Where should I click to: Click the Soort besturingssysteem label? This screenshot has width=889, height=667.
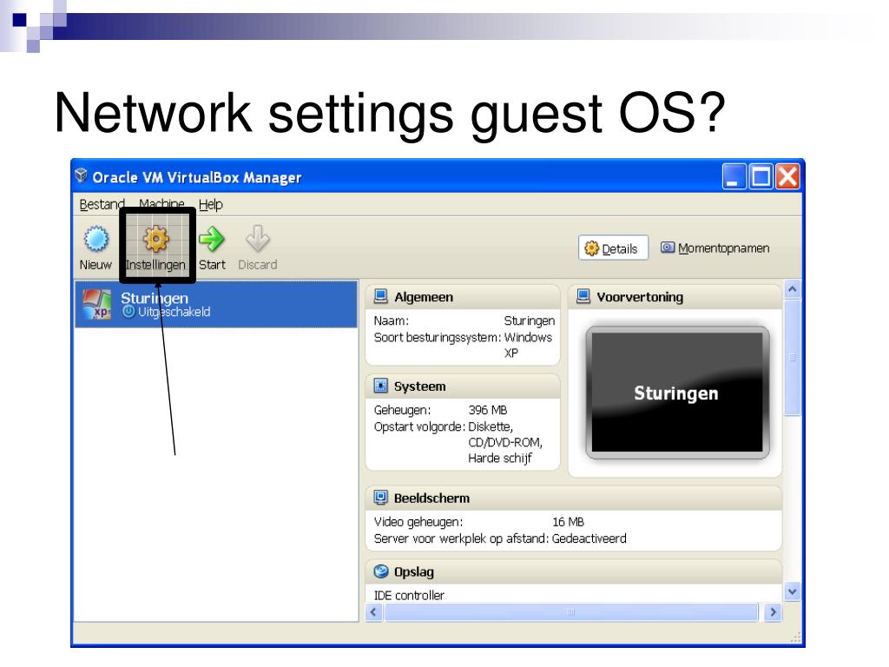(438, 338)
